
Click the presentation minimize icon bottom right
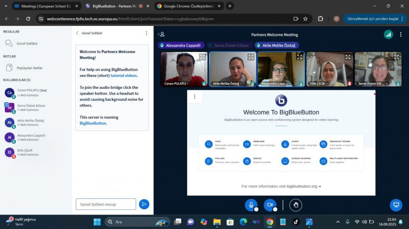tap(396, 205)
